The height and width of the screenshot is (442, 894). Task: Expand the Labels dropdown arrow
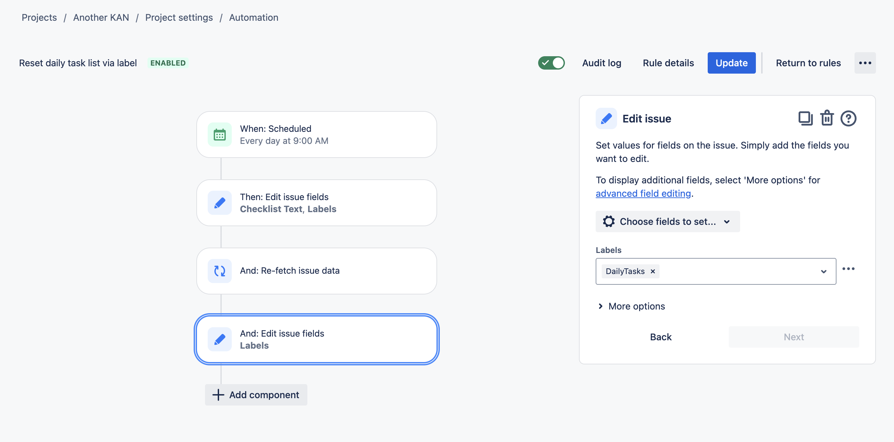pos(823,271)
